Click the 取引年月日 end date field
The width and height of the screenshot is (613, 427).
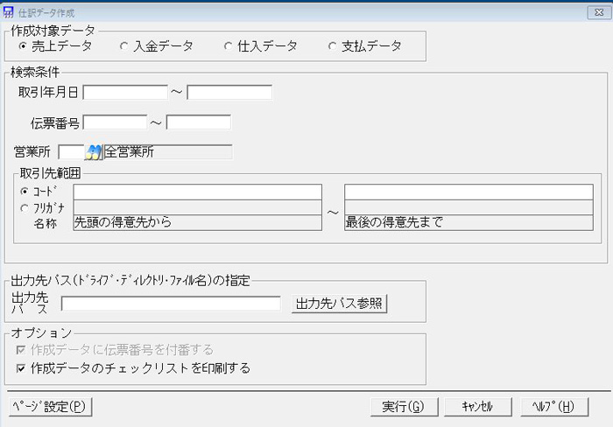229,93
